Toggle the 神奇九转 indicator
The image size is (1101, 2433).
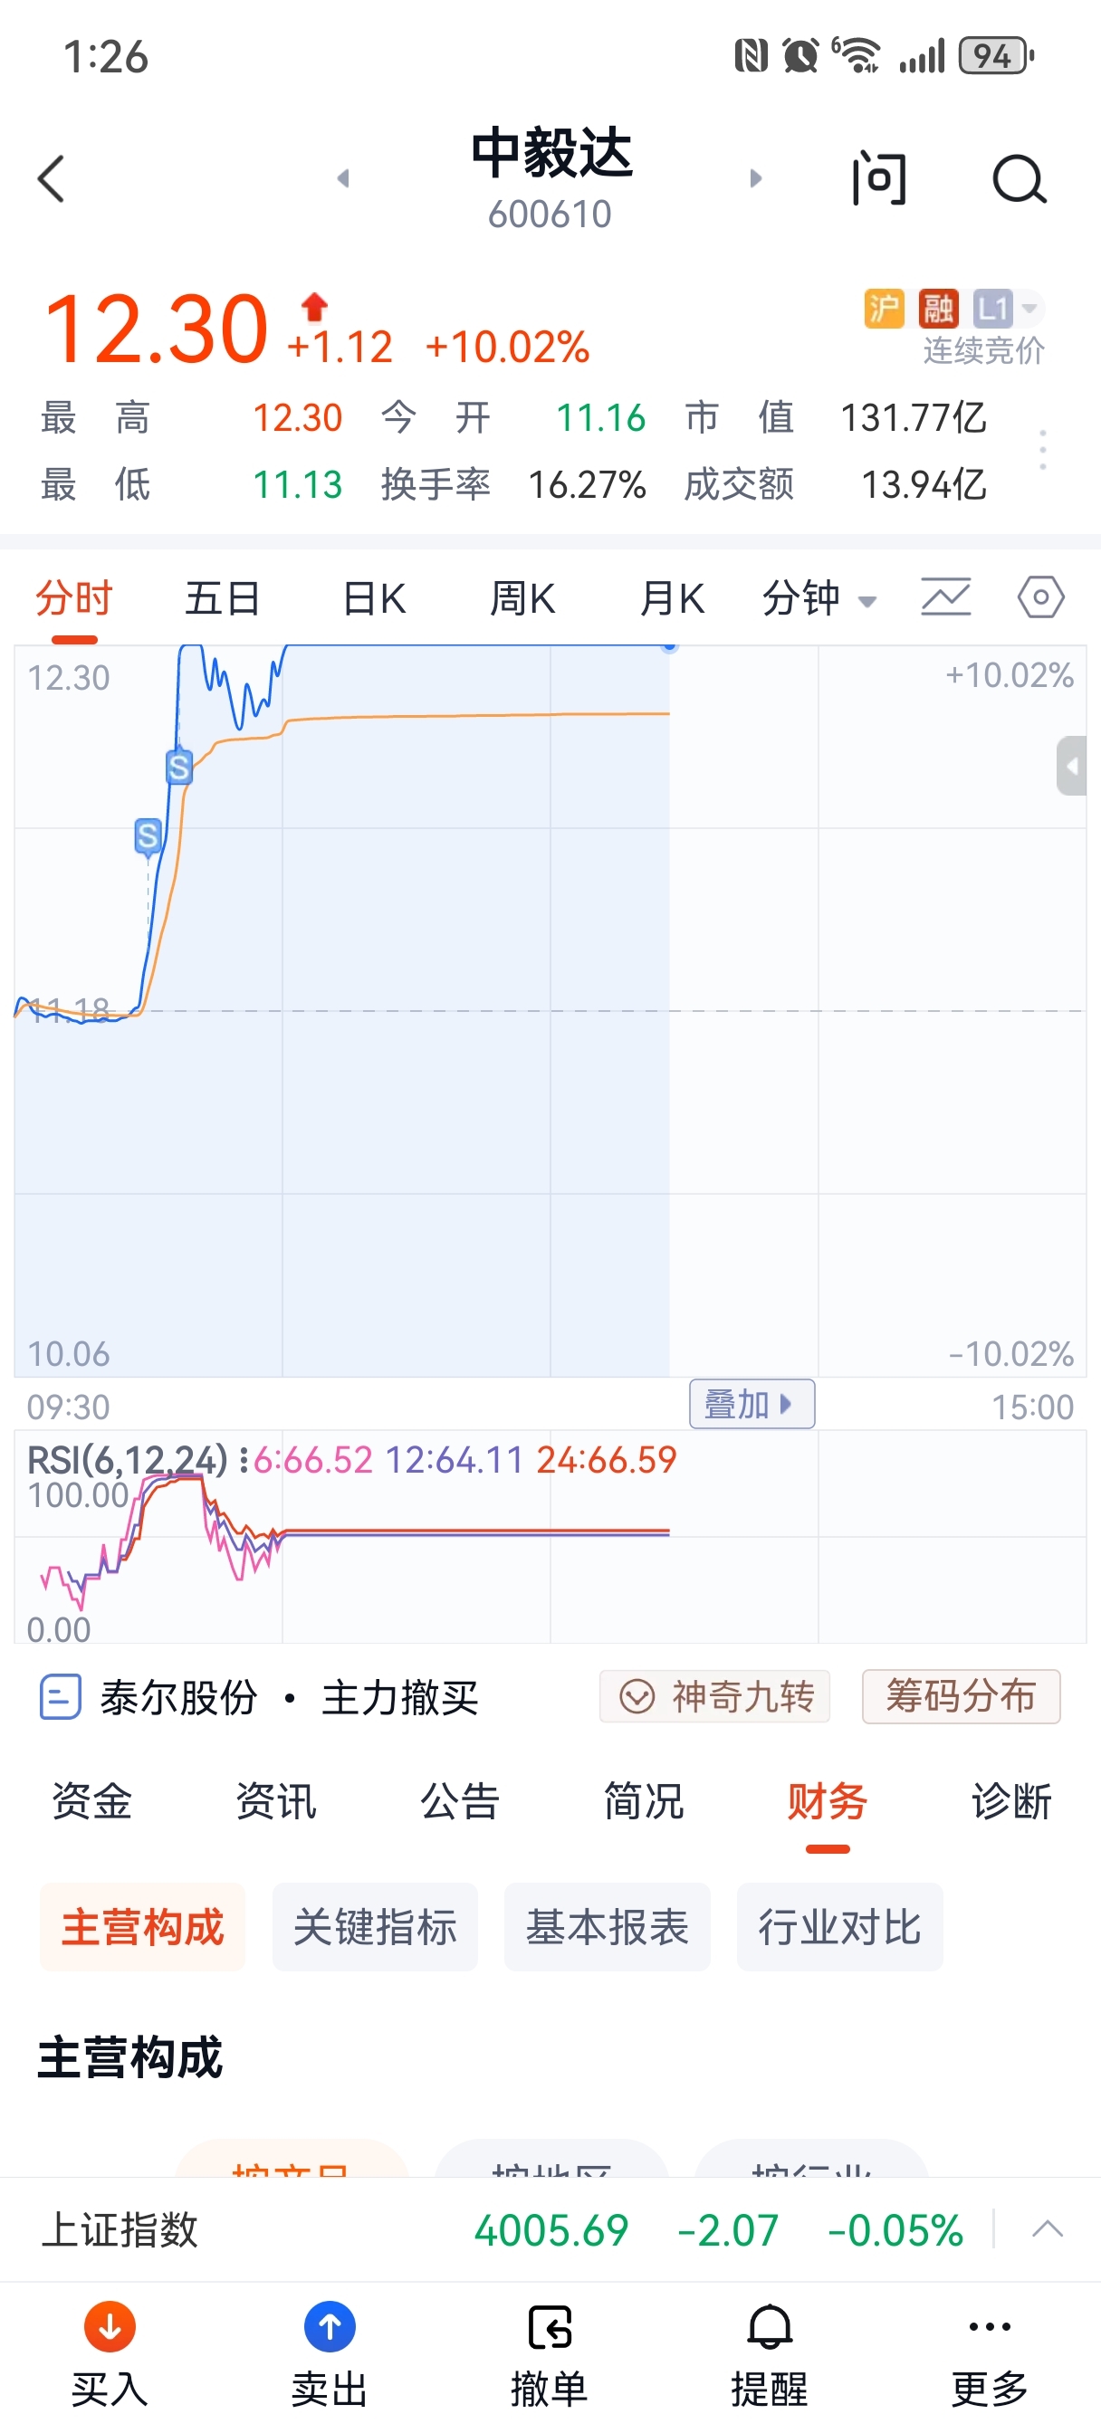[714, 1696]
